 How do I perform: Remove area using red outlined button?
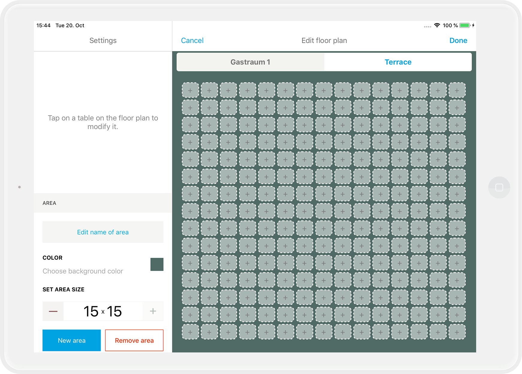pyautogui.click(x=134, y=340)
